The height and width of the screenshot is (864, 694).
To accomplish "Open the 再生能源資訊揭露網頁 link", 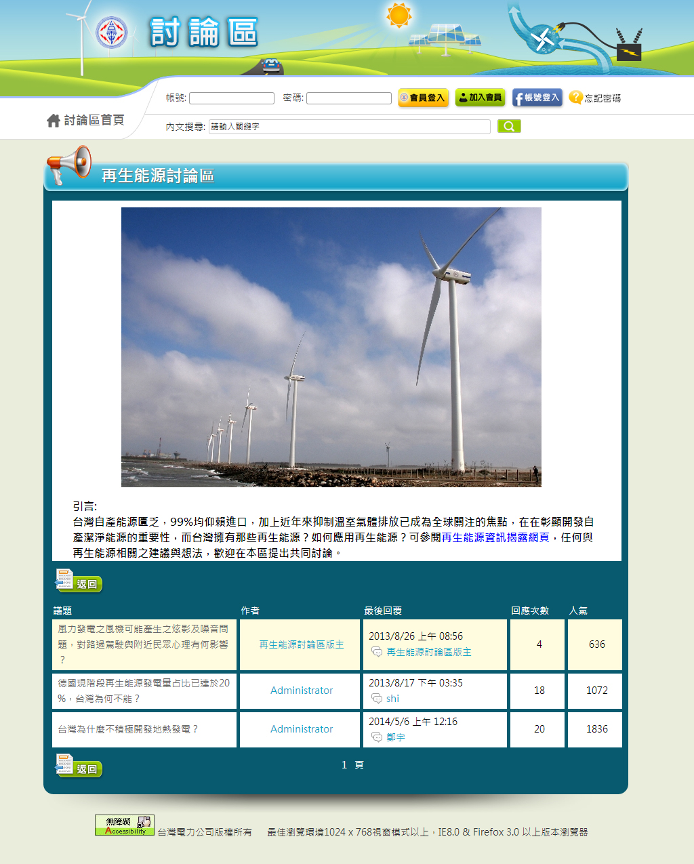I will pos(495,537).
